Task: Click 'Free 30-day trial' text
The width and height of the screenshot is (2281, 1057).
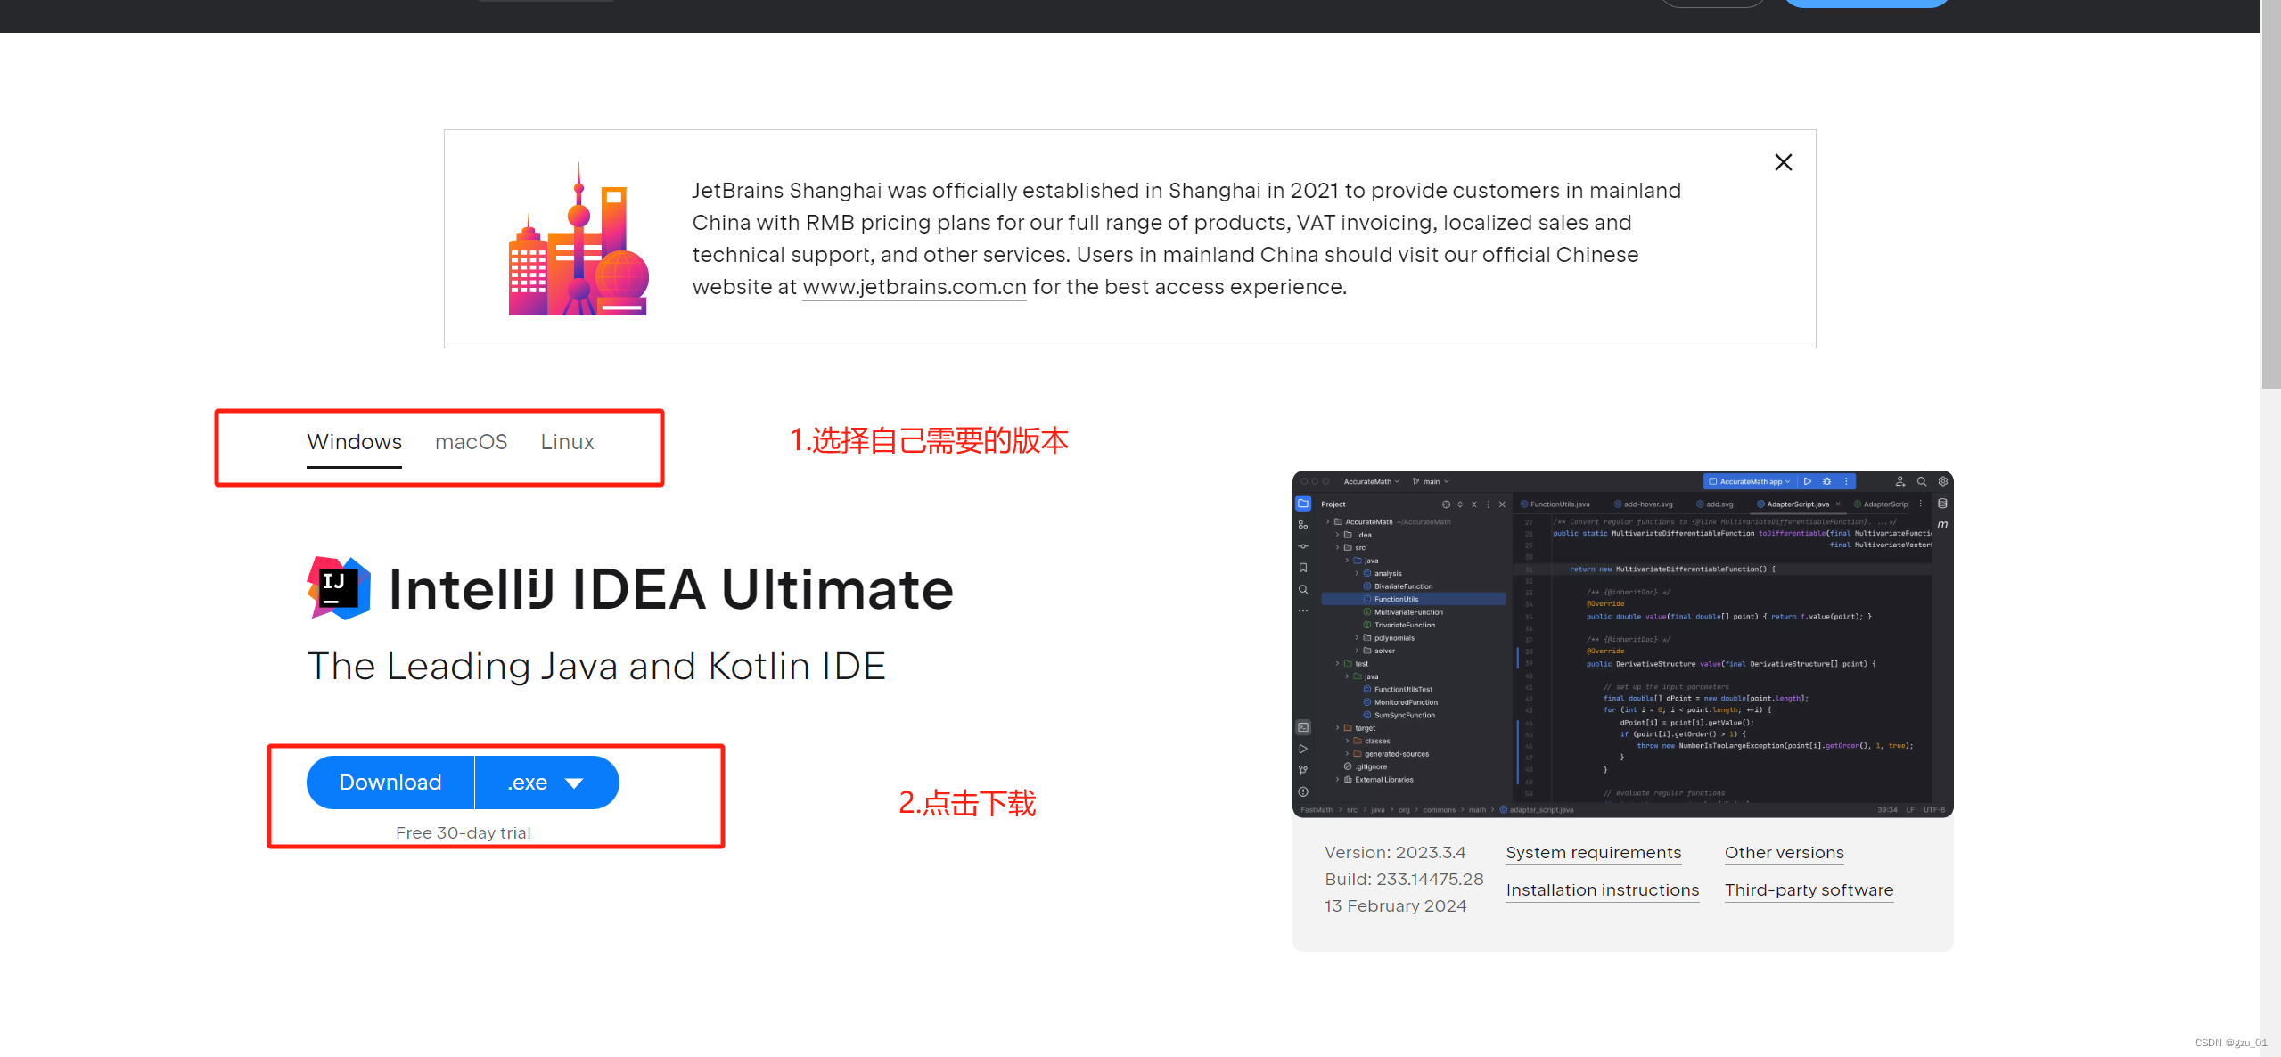Action: [x=463, y=833]
